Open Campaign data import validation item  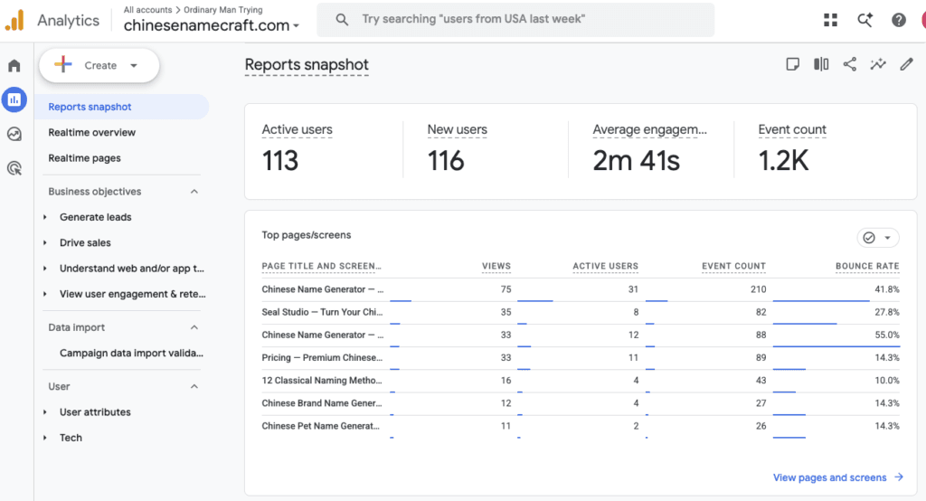[x=131, y=354]
